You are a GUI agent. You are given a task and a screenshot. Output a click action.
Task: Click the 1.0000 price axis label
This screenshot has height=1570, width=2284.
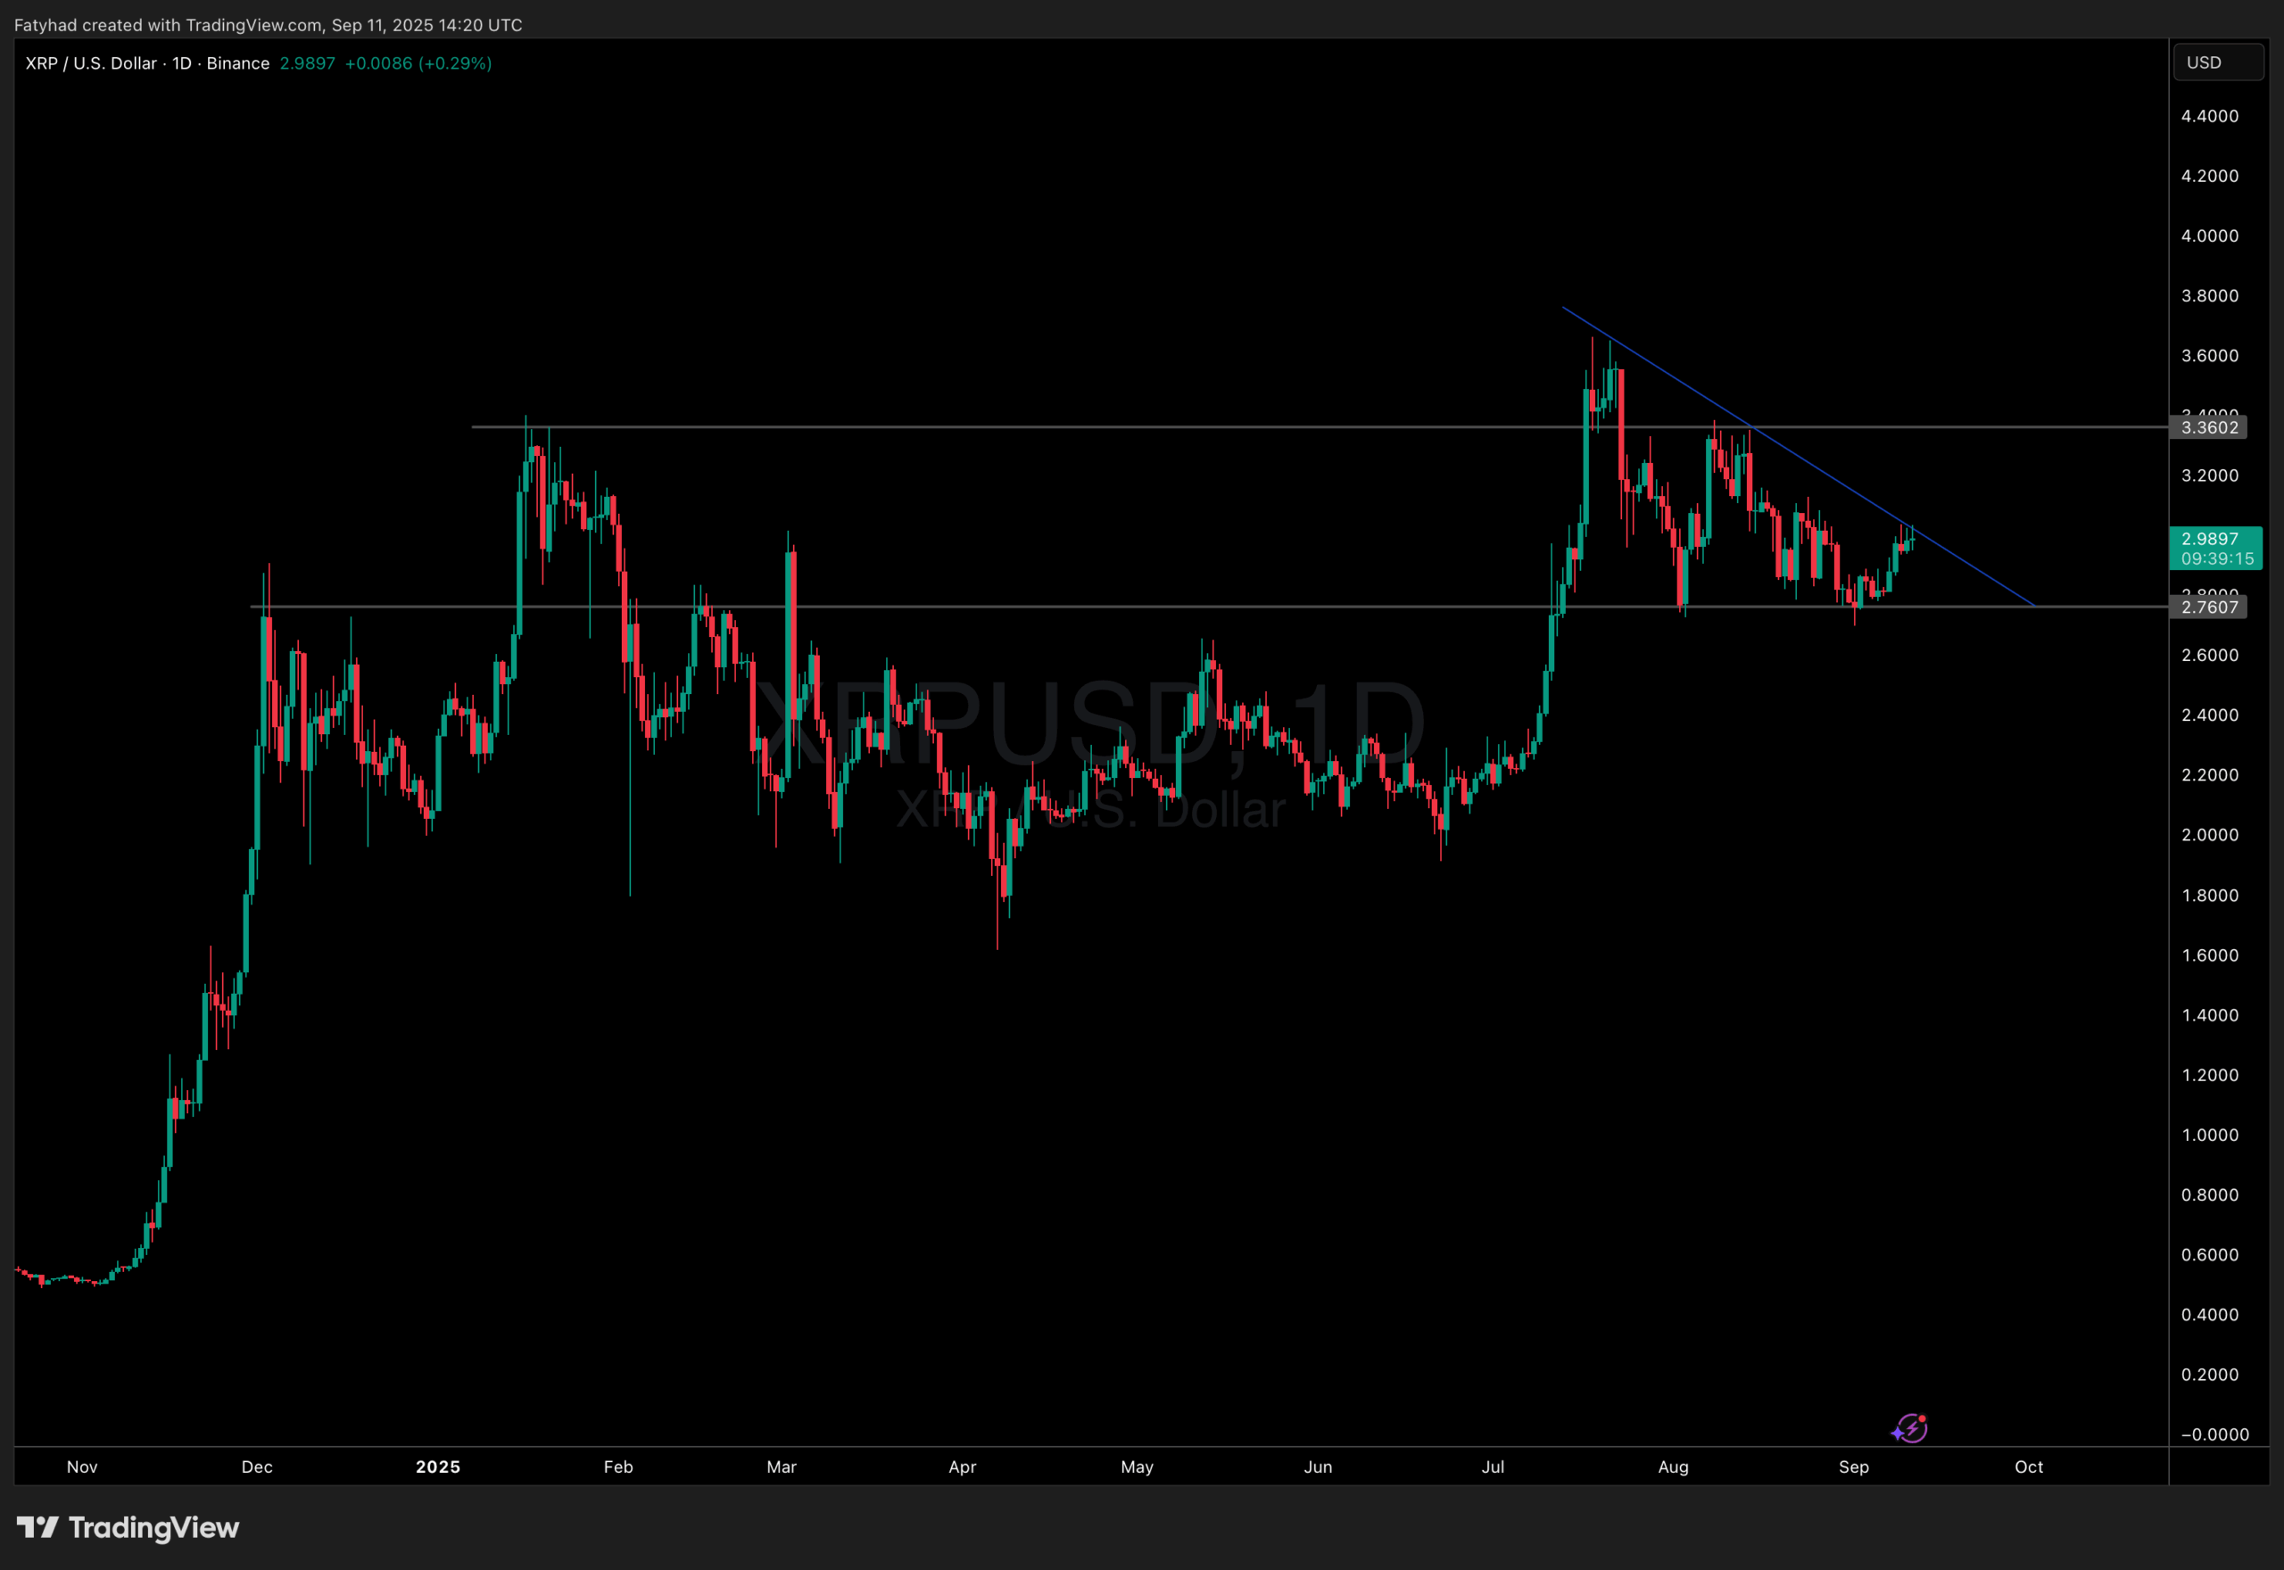(x=2209, y=1136)
